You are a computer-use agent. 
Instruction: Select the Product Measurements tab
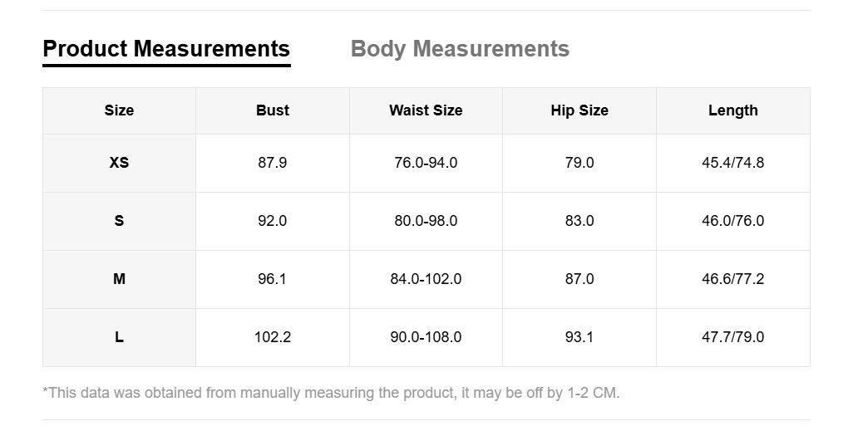point(166,49)
